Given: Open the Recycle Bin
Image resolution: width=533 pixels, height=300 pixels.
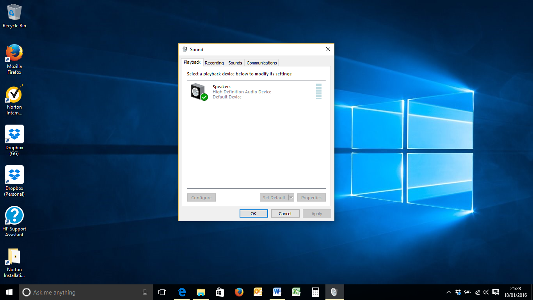Looking at the screenshot, I should (x=14, y=12).
